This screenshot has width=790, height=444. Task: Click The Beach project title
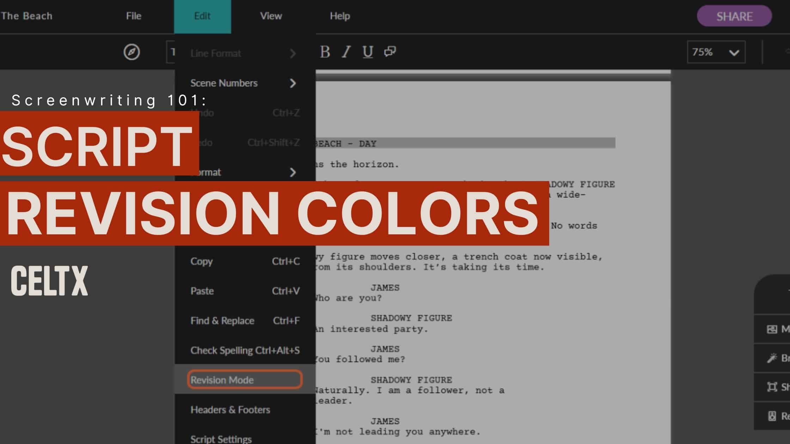[x=28, y=16]
